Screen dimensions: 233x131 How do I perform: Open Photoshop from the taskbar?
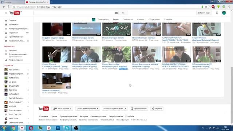coord(58,128)
